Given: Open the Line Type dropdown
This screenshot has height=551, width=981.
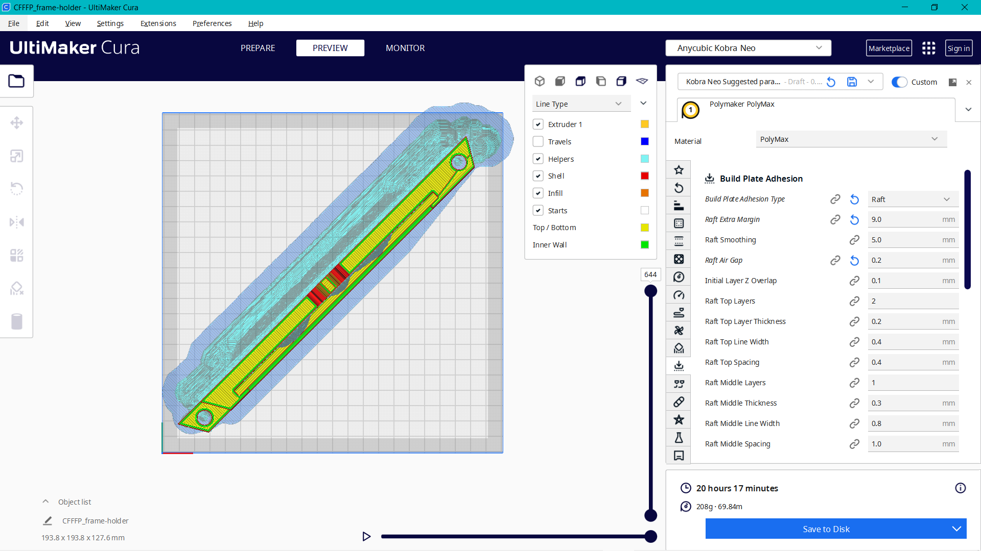Looking at the screenshot, I should pyautogui.click(x=581, y=104).
